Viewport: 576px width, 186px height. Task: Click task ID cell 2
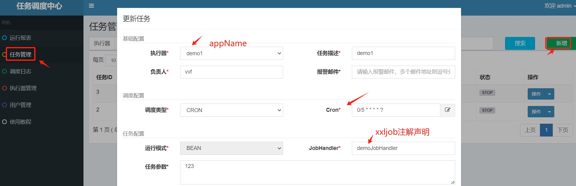point(98,110)
